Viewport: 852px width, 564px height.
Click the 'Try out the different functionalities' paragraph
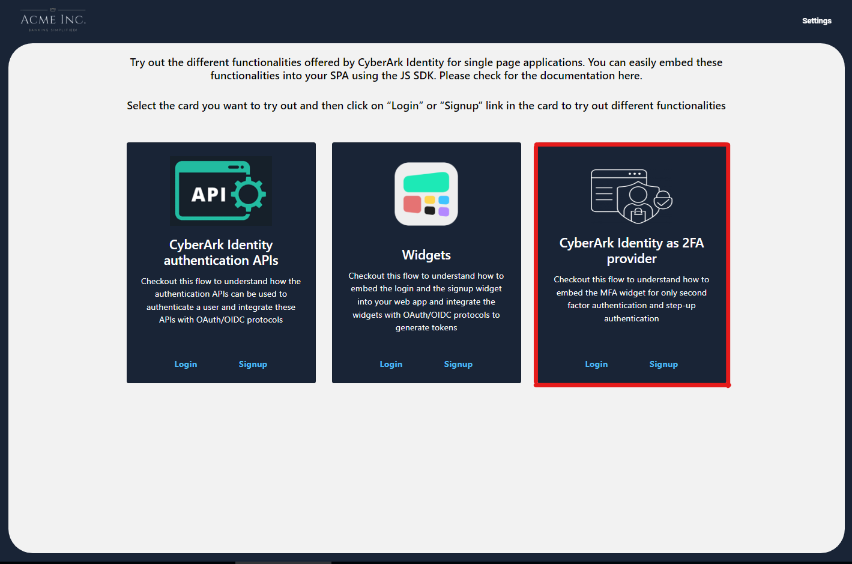426,69
